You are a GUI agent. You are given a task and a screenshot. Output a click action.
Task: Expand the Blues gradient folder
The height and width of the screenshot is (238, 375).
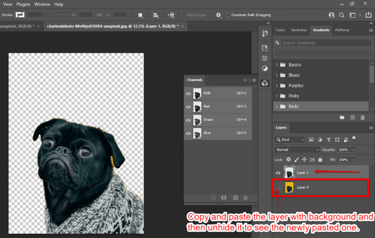pos(277,75)
